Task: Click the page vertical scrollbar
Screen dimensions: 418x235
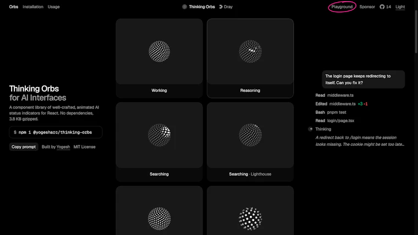Action: (x=416, y=32)
